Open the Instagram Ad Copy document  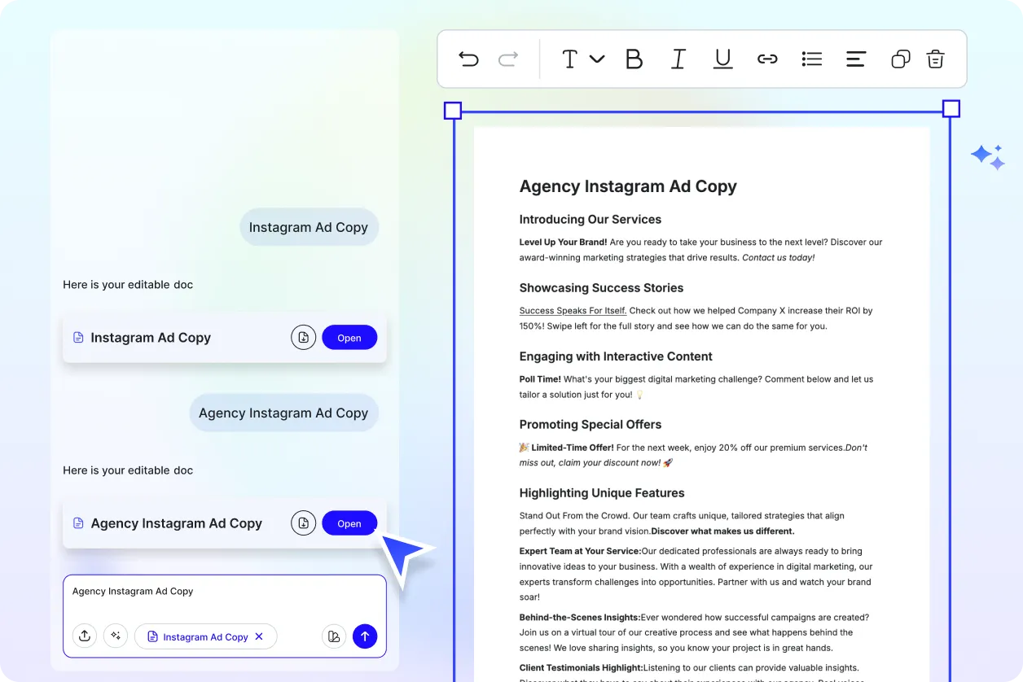(x=349, y=337)
